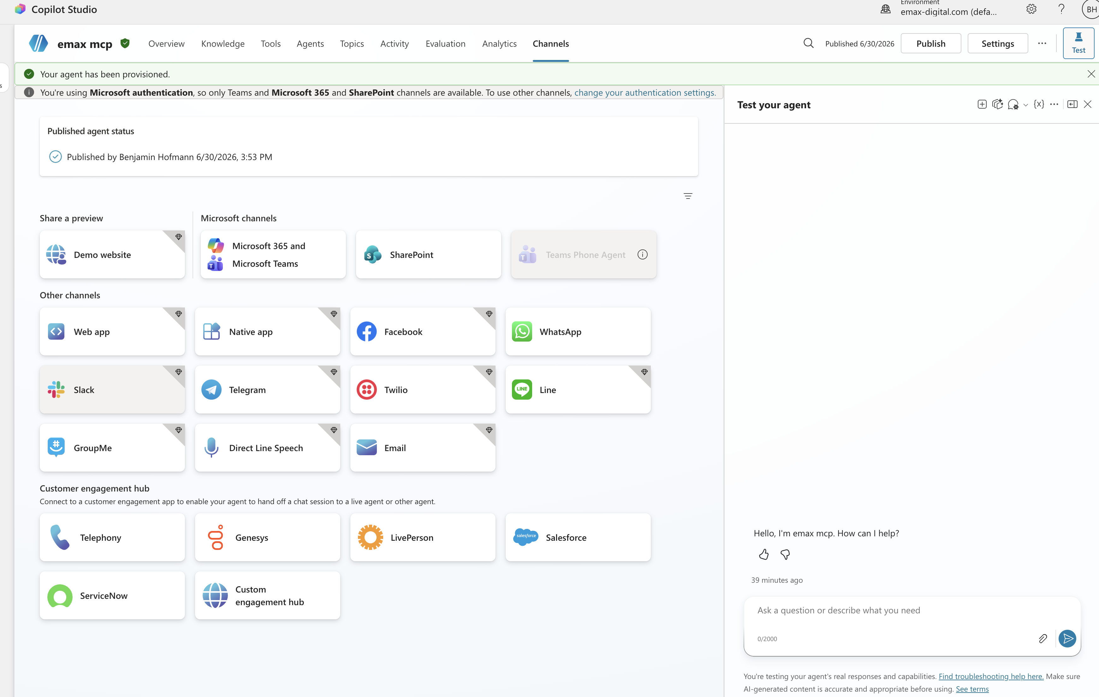
Task: Open the Demo website preview card
Action: [112, 254]
